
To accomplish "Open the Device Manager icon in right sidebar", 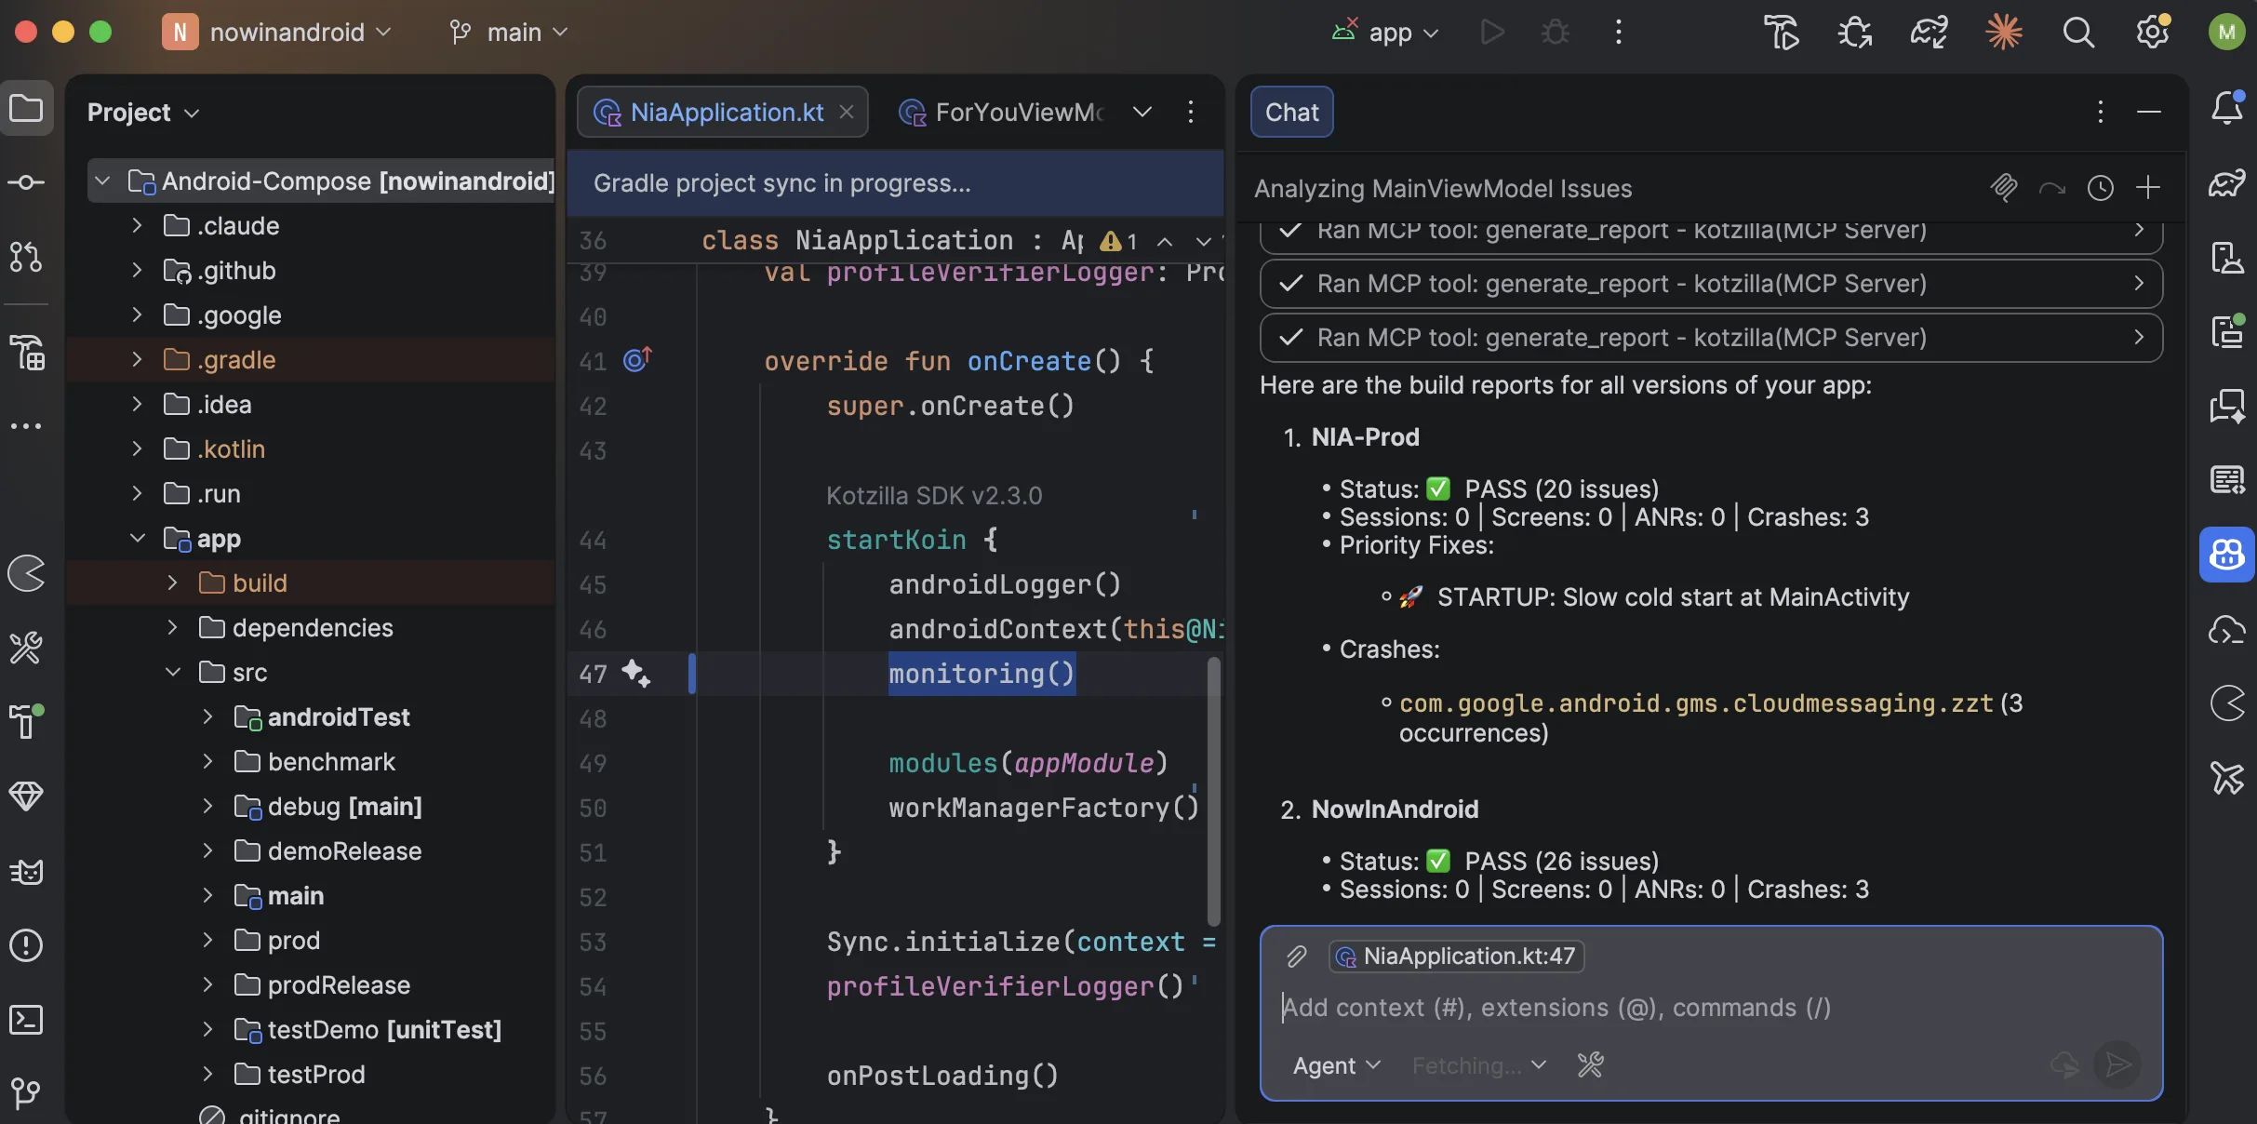I will pos(2227,257).
